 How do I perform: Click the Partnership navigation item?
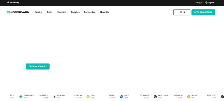(90, 12)
